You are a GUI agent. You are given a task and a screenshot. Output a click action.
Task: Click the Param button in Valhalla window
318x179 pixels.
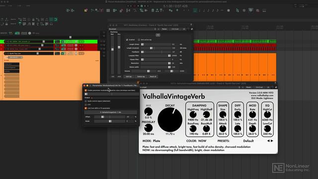point(248,88)
